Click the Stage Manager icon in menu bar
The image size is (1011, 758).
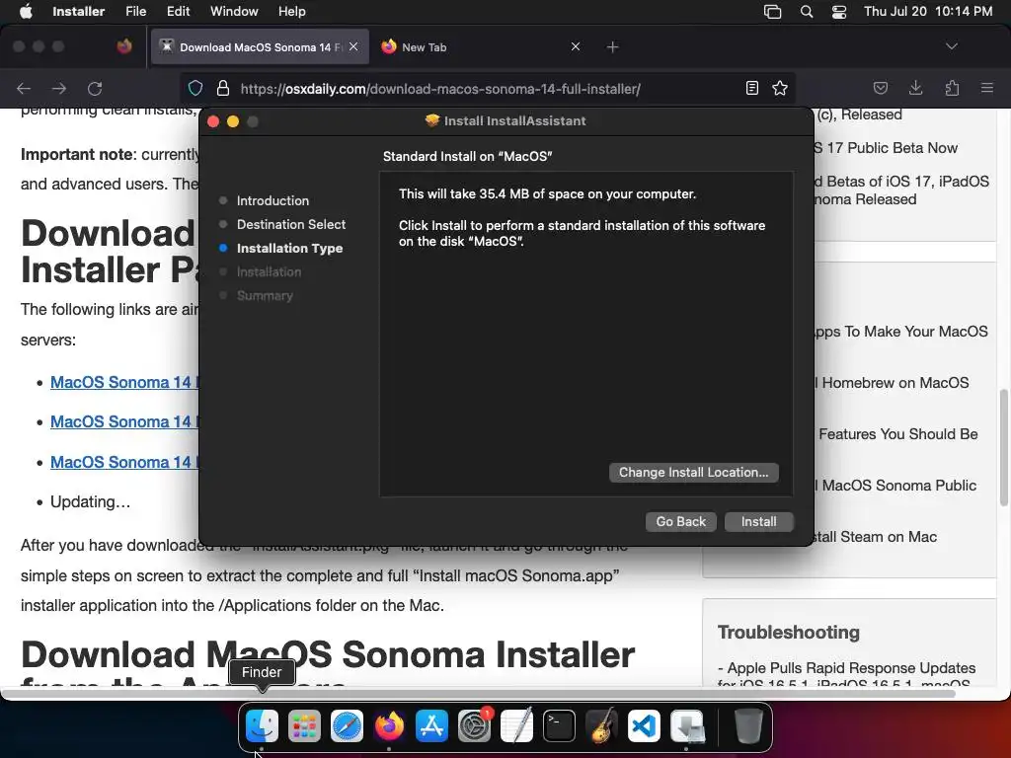tap(772, 11)
